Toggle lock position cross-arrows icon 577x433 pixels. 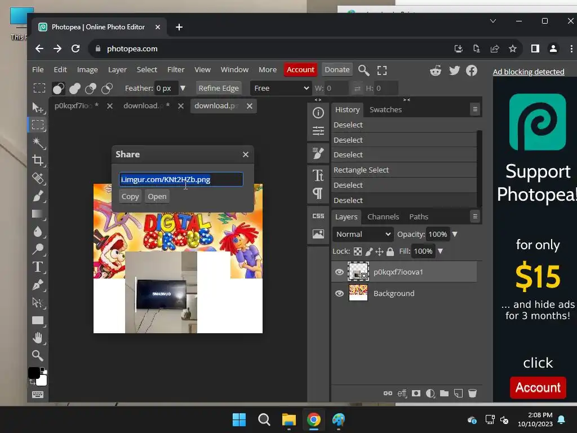point(379,251)
